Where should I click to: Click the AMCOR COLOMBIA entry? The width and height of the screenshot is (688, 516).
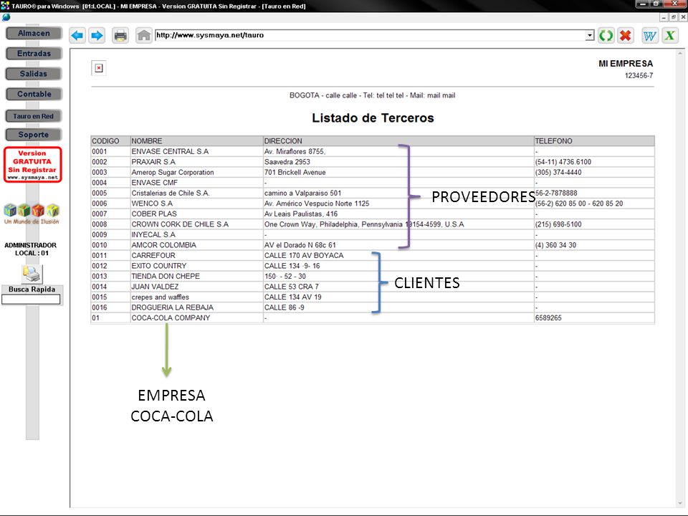[x=163, y=245]
